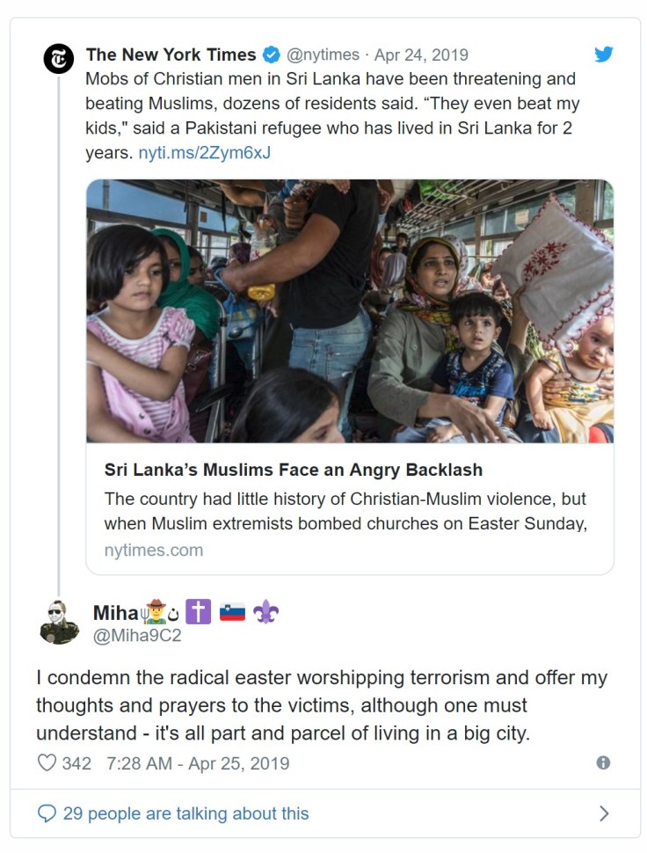Click the 7:28 AM - Apr 25, 2019 timestamp

pos(197,763)
